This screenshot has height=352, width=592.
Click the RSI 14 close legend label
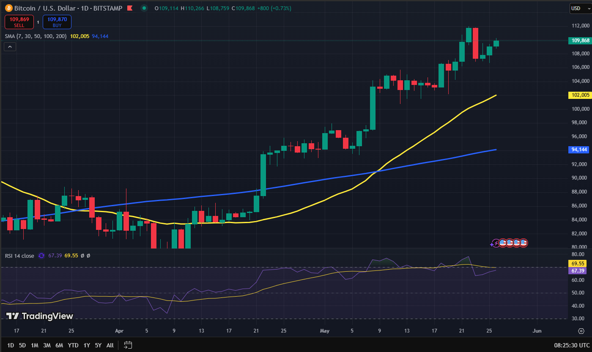19,255
